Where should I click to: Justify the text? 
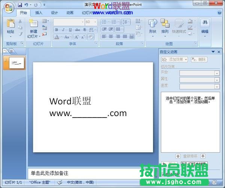[125, 36]
